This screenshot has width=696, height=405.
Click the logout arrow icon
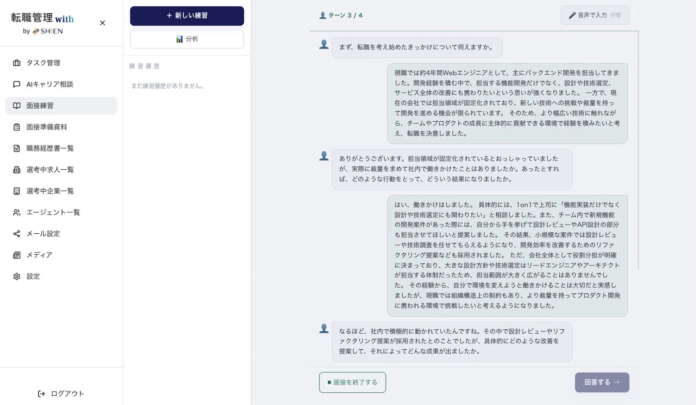[x=42, y=394]
